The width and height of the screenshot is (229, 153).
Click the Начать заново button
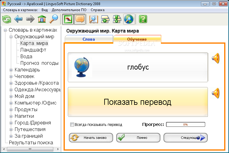[91, 138]
